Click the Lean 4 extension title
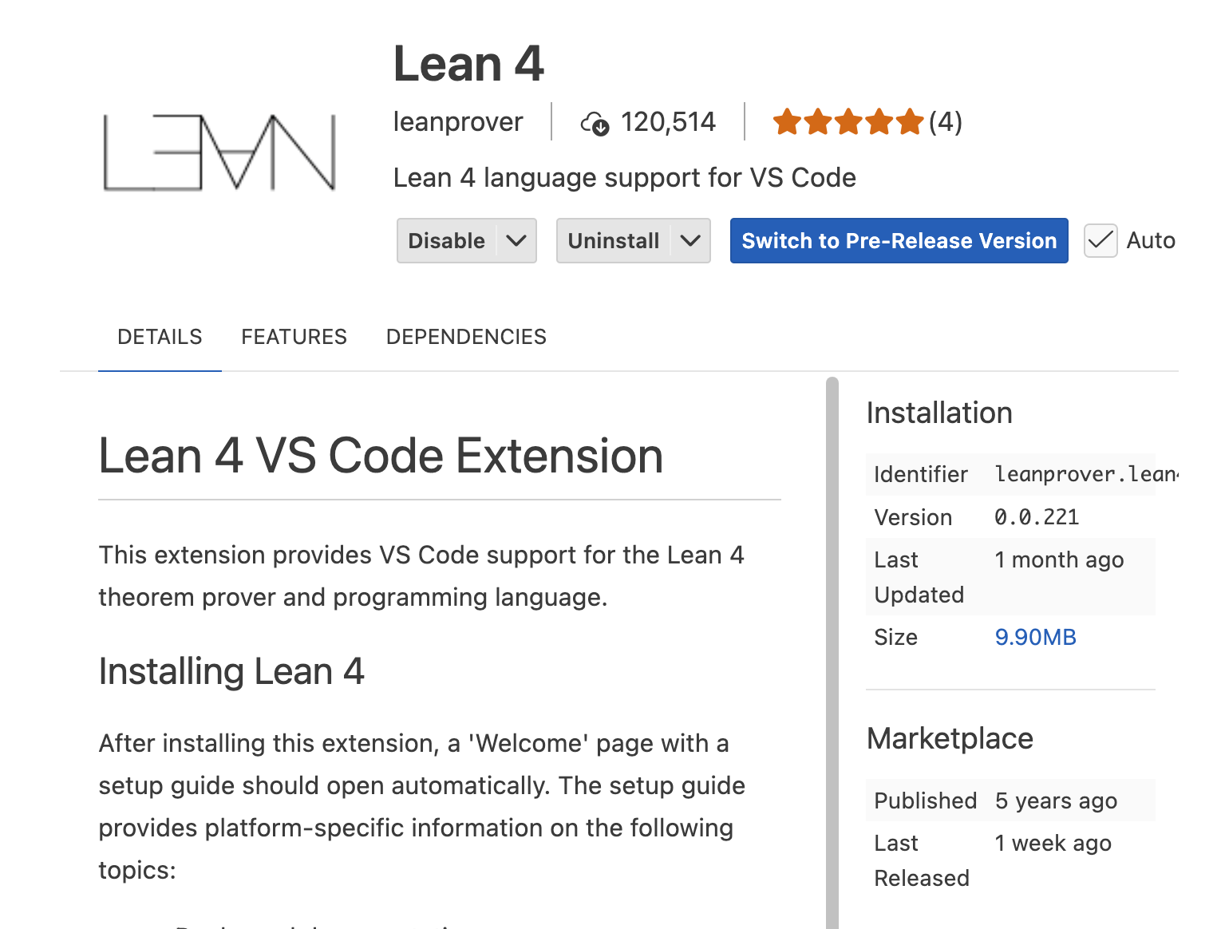The height and width of the screenshot is (929, 1221). pyautogui.click(x=468, y=64)
